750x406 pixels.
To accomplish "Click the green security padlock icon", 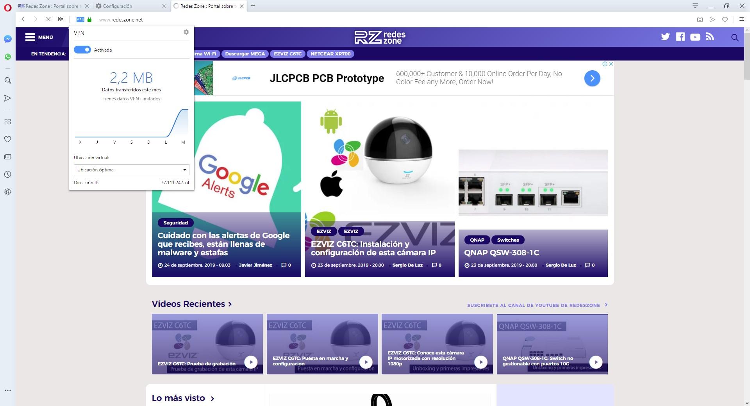I will pyautogui.click(x=89, y=20).
